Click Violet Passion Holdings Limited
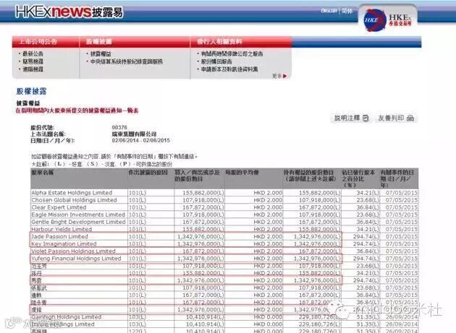Image resolution: width=456 pixels, height=333 pixels. click(x=73, y=251)
